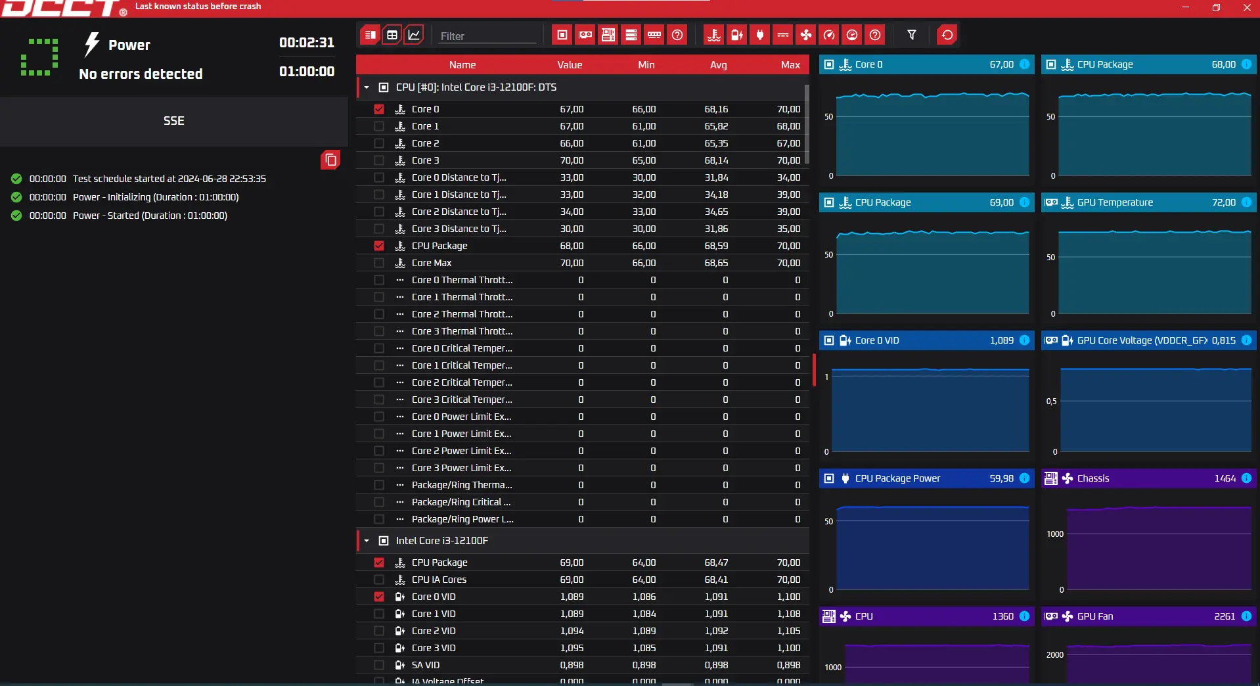This screenshot has height=686, width=1260.
Task: Click the funnel filter icon
Action: click(912, 35)
